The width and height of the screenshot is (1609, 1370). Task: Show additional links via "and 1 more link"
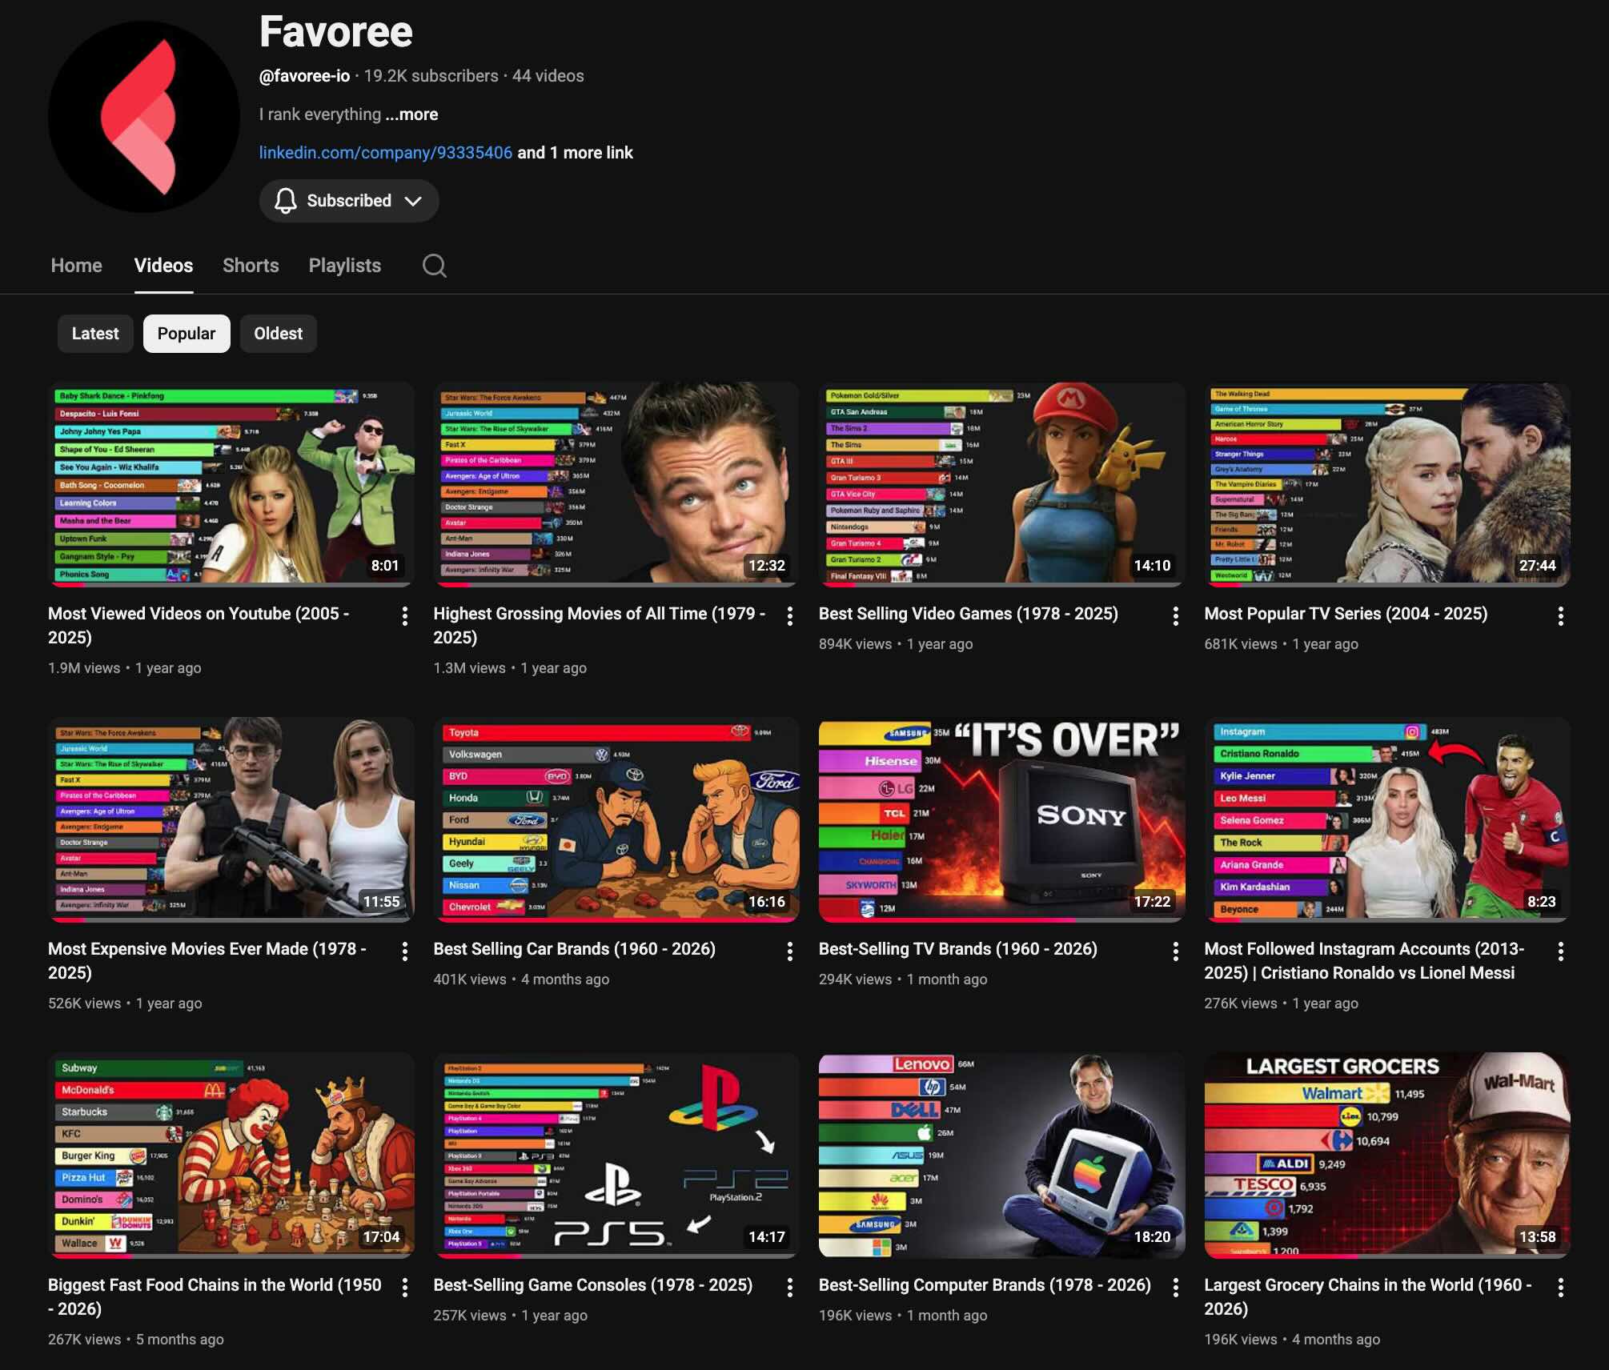(575, 153)
